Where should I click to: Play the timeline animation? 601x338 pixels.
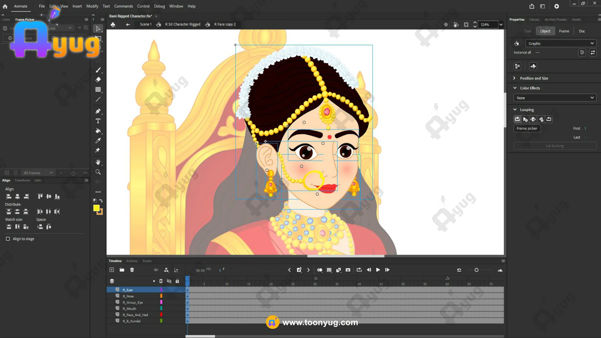point(378,270)
